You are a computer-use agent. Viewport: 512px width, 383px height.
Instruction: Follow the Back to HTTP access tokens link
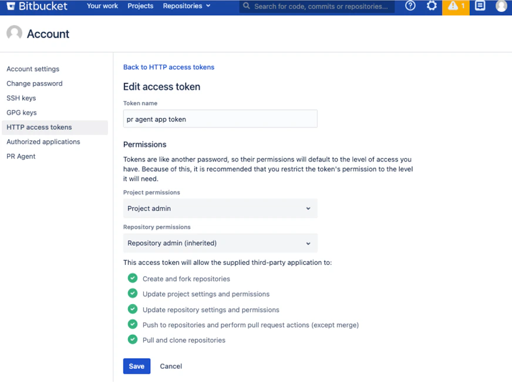point(169,67)
